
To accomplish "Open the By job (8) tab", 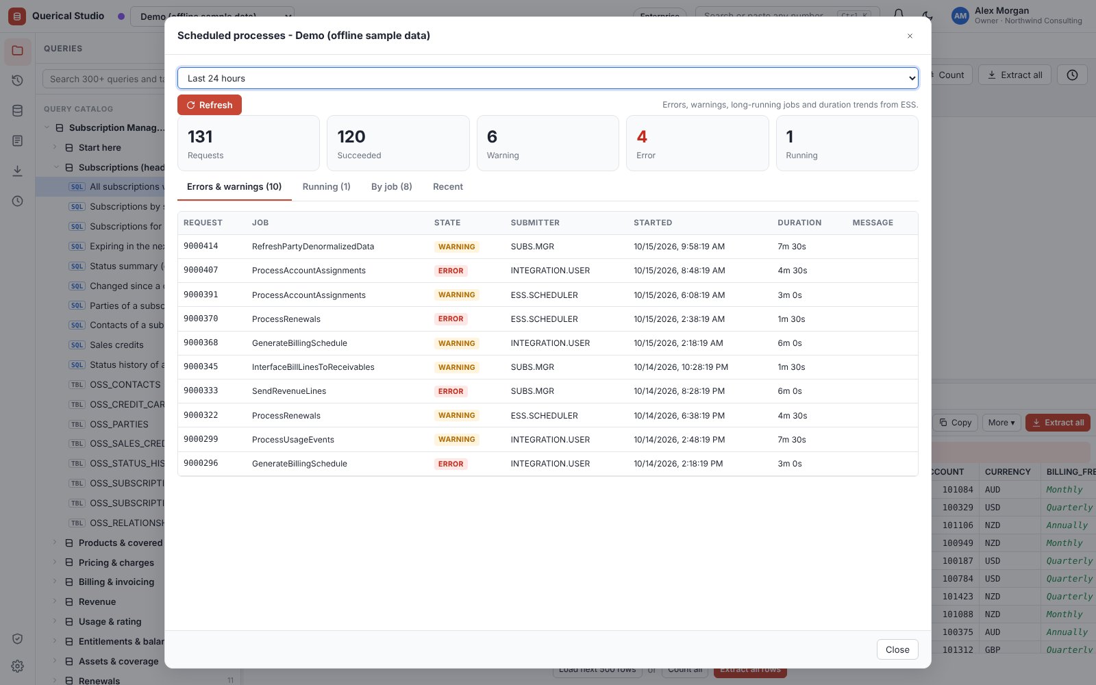I will coord(392,187).
